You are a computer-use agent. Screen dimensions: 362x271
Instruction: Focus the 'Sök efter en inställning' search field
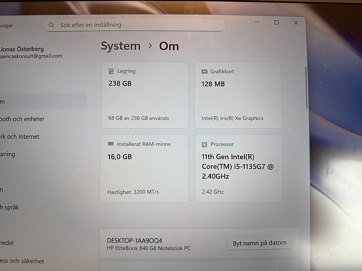coord(136,25)
